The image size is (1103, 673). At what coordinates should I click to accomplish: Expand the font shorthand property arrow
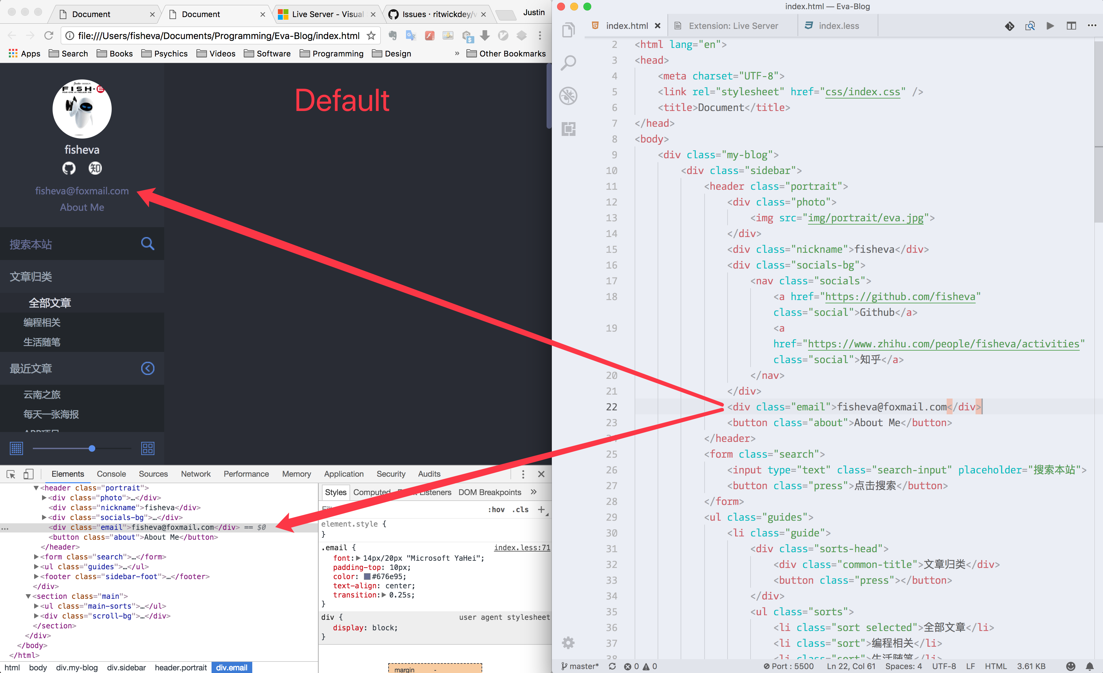click(x=358, y=558)
